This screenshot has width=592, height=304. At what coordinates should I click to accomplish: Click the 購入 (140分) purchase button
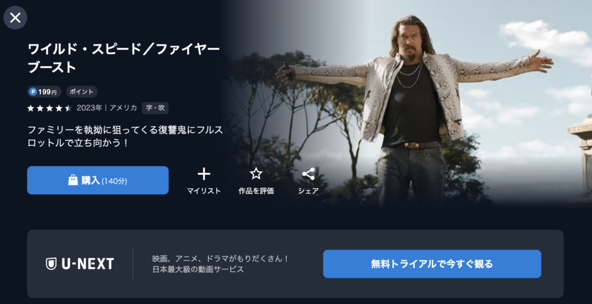coord(98,180)
